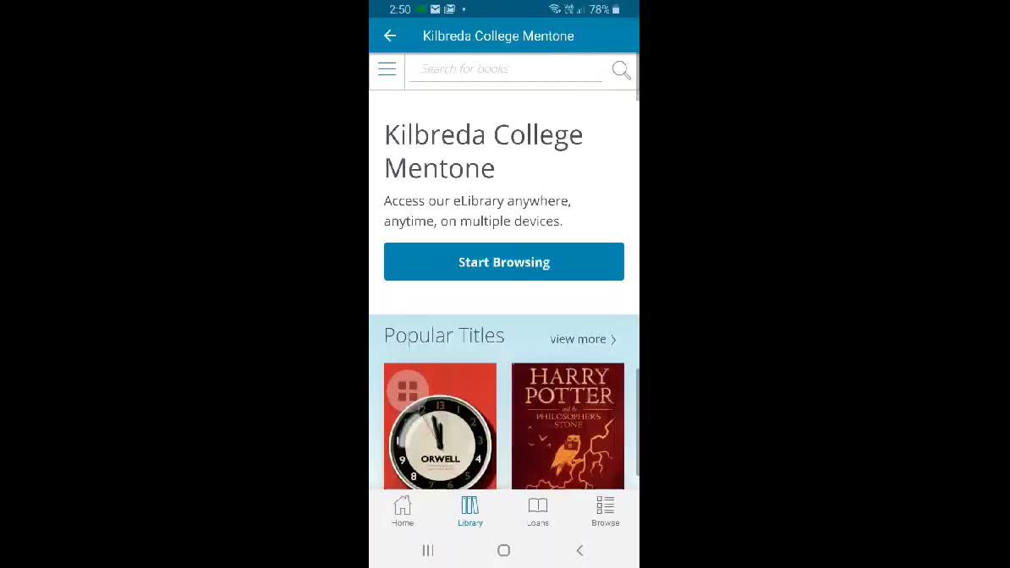This screenshot has width=1010, height=568.
Task: Open the hamburger menu
Action: click(387, 69)
